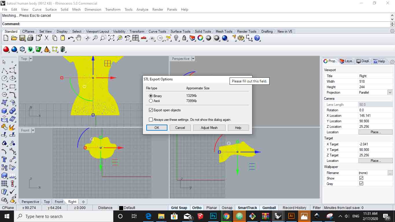Toggle the Wallpaper Gray checkbox
Viewport: 395px width, 222px height.
[x=361, y=184]
